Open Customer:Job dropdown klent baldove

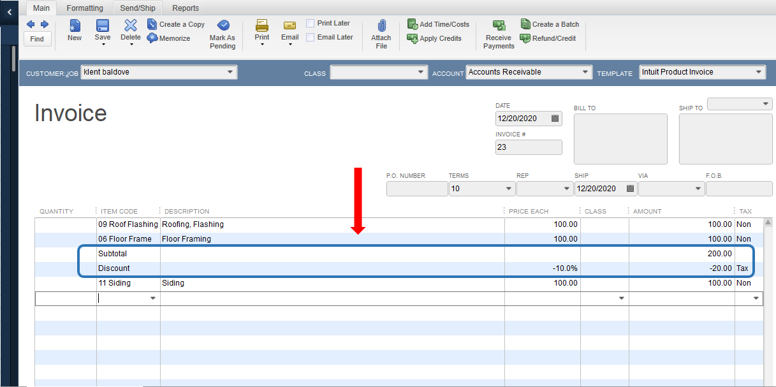230,73
